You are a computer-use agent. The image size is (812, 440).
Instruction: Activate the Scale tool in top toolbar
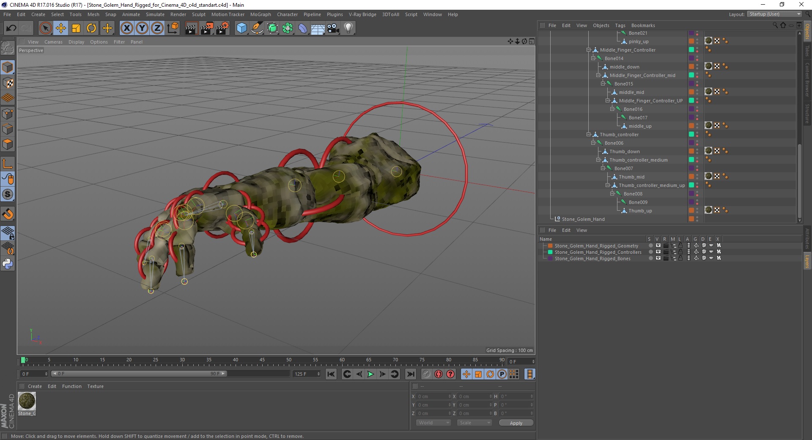76,28
